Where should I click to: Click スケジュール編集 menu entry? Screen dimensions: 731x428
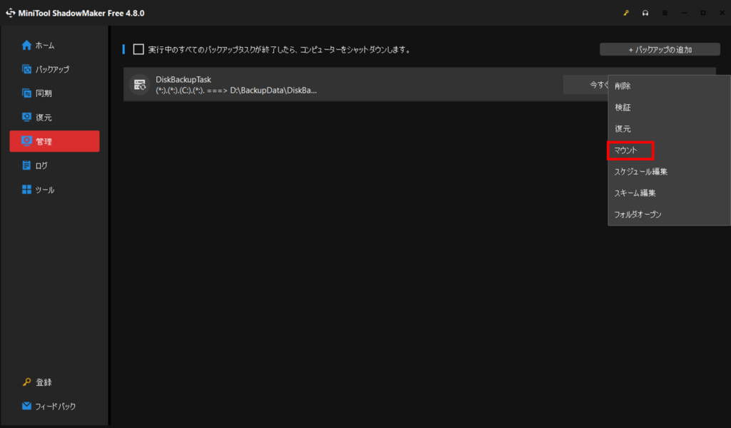click(x=640, y=172)
